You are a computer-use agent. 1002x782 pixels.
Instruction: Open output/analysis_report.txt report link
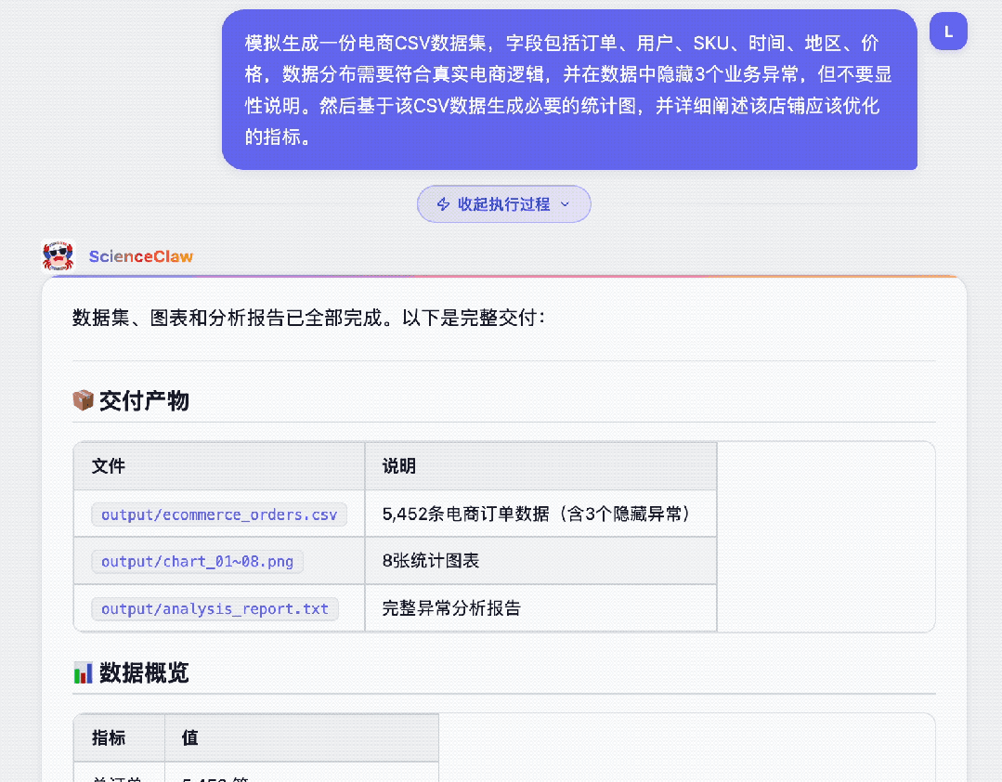215,608
